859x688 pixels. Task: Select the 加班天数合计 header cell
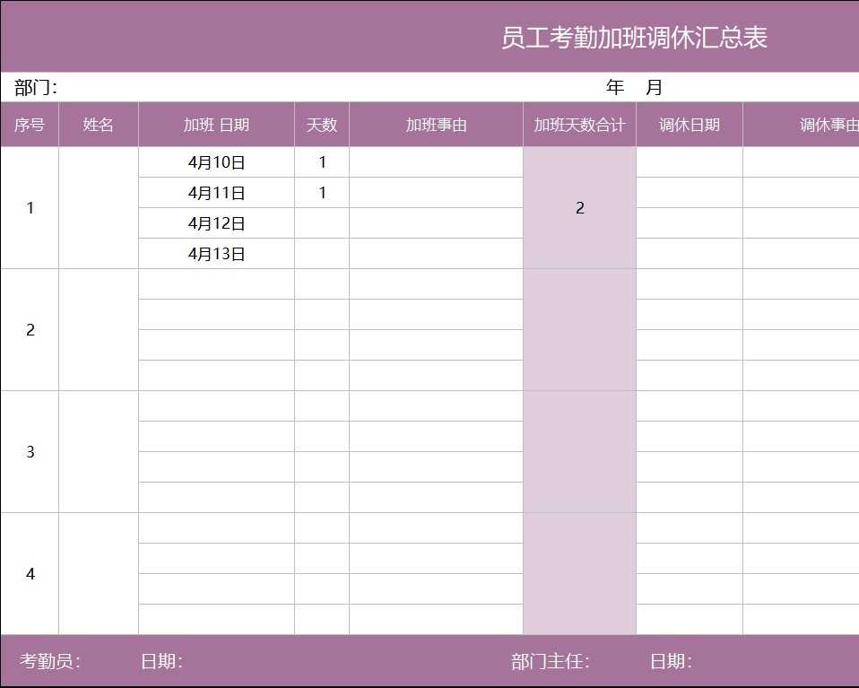point(579,125)
